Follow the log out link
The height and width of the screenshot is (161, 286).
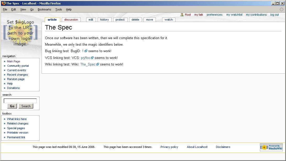274,15
